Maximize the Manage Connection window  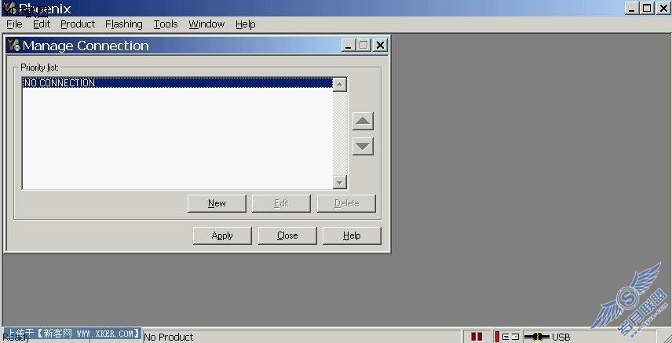(x=363, y=45)
